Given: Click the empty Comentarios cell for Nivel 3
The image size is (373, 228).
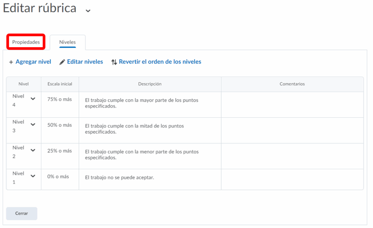Looking at the screenshot, I should coord(292,130).
